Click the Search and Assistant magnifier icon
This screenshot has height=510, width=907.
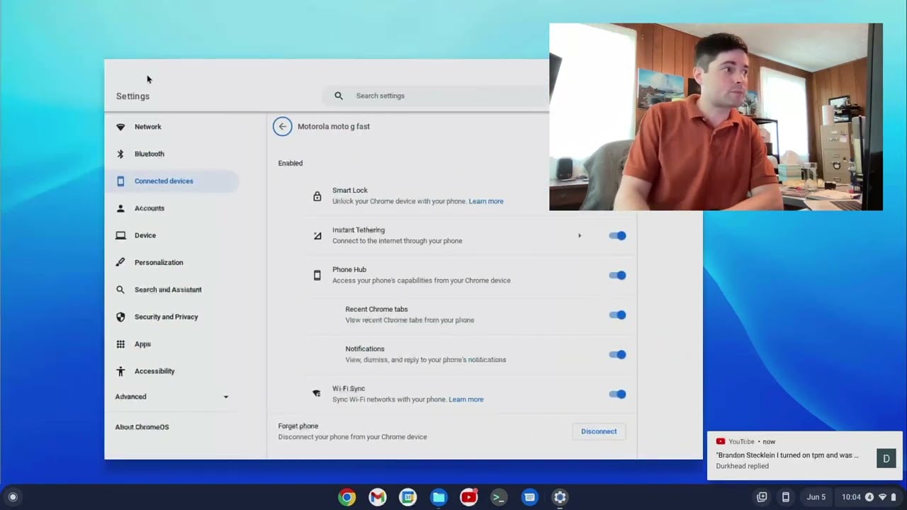coord(120,290)
